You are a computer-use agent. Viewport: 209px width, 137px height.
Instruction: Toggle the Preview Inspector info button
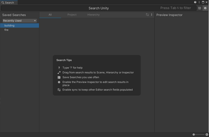(205, 8)
